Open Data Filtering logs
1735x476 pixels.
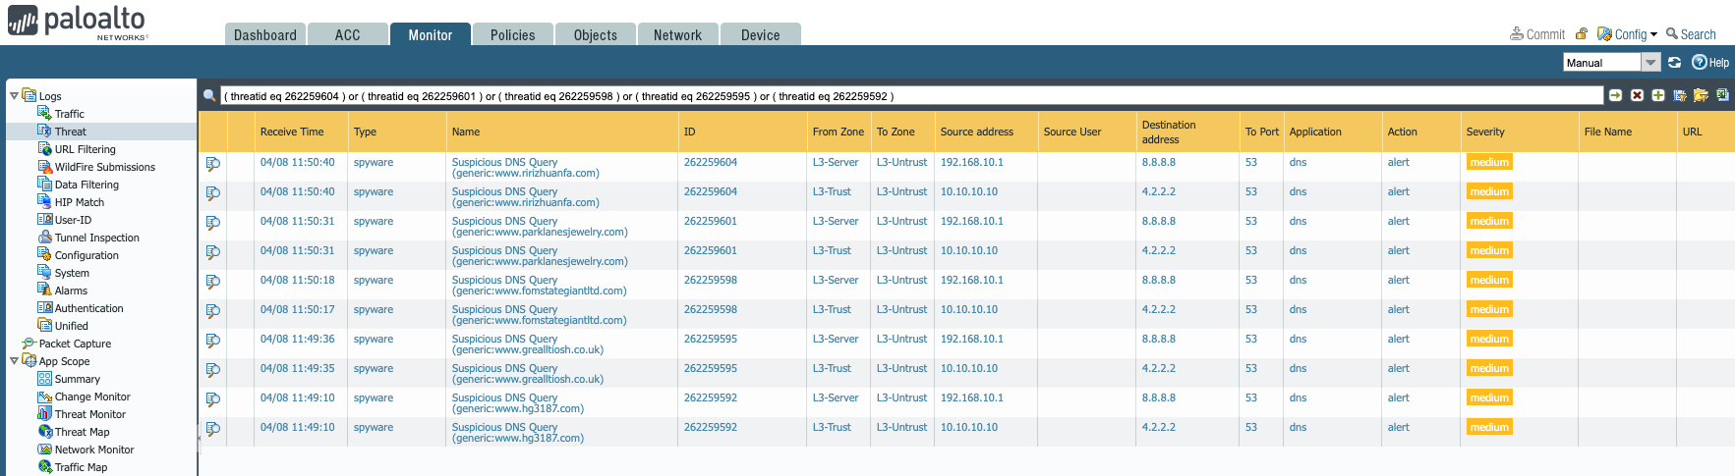(x=87, y=185)
